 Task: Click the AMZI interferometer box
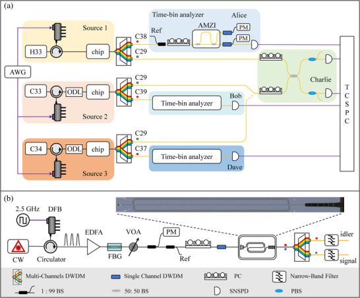click(206, 39)
